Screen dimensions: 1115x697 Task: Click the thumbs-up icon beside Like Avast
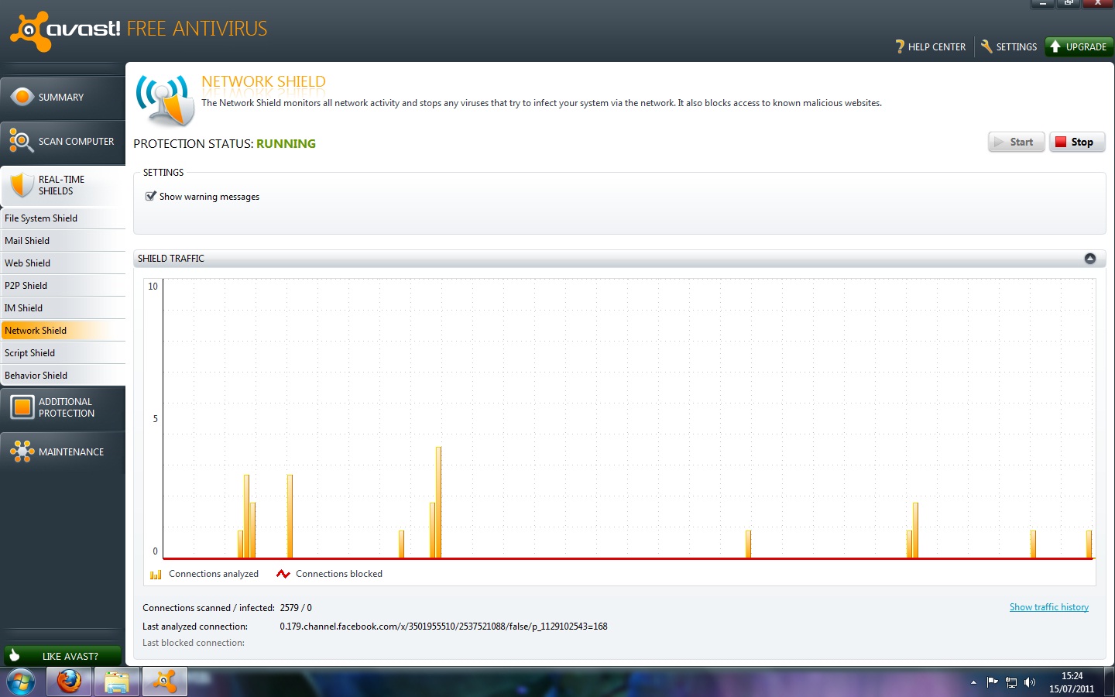coord(15,655)
